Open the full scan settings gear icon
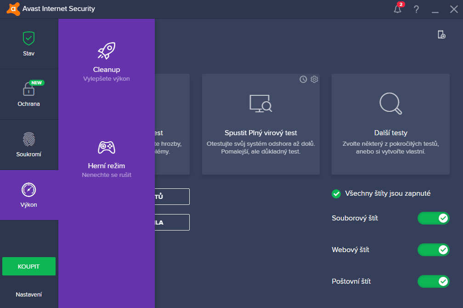 point(314,79)
